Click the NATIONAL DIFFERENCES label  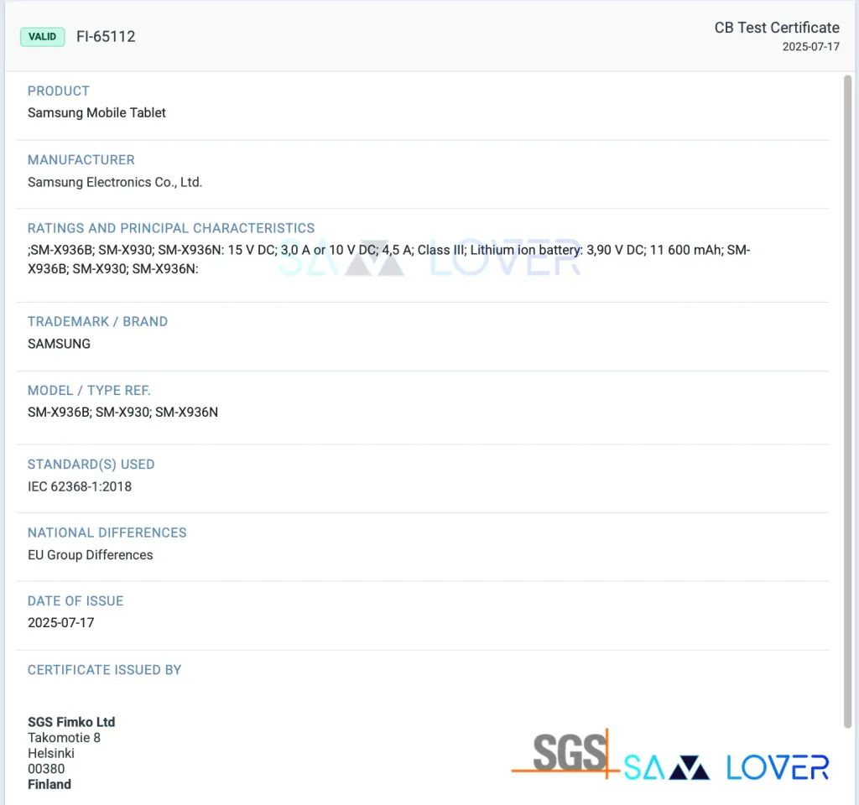click(107, 532)
